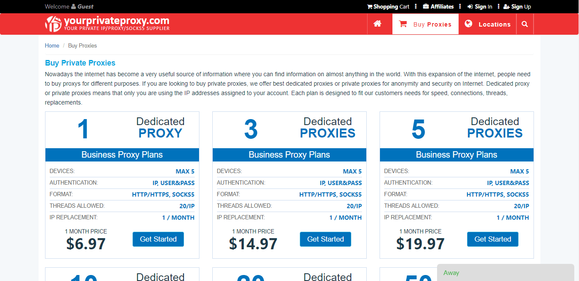Click the $14.97 price text
Image resolution: width=579 pixels, height=281 pixels.
pyautogui.click(x=253, y=244)
